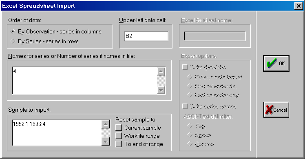Click the green checkmark OK button
The height and width of the screenshot is (159, 305).
[276, 63]
